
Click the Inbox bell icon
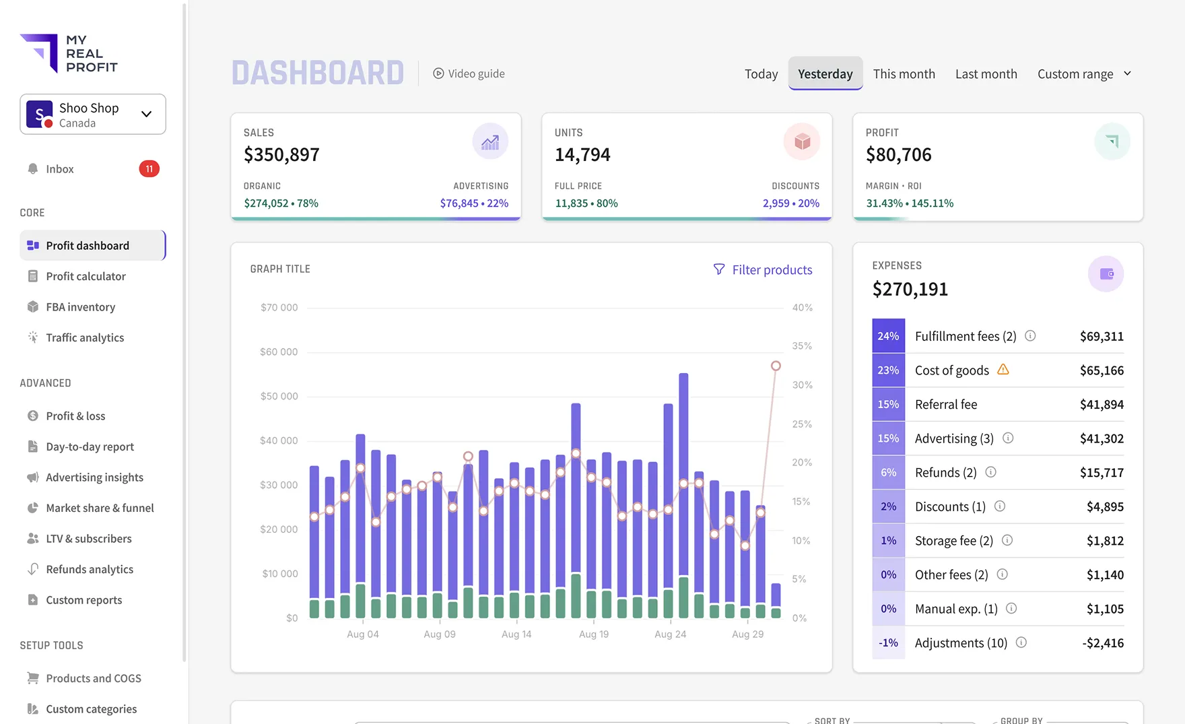[x=32, y=169]
